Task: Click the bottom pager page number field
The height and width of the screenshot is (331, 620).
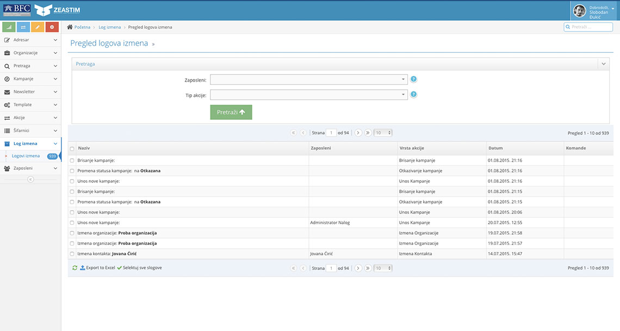Action: [x=331, y=268]
